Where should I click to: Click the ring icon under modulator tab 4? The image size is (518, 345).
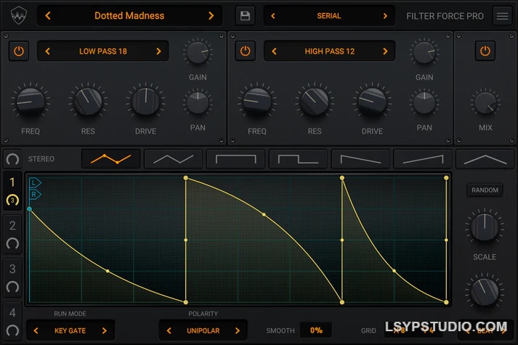coord(12,330)
